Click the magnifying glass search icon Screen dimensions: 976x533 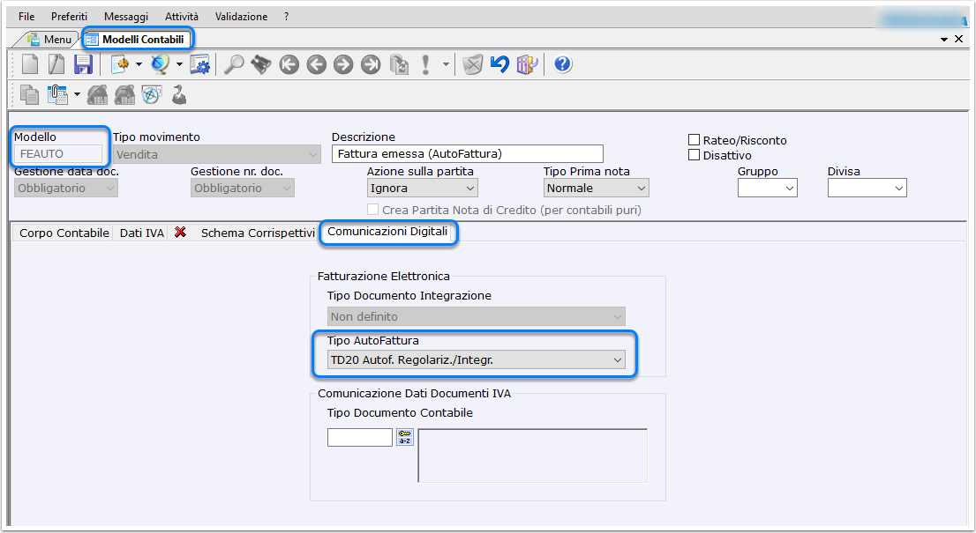coord(234,64)
